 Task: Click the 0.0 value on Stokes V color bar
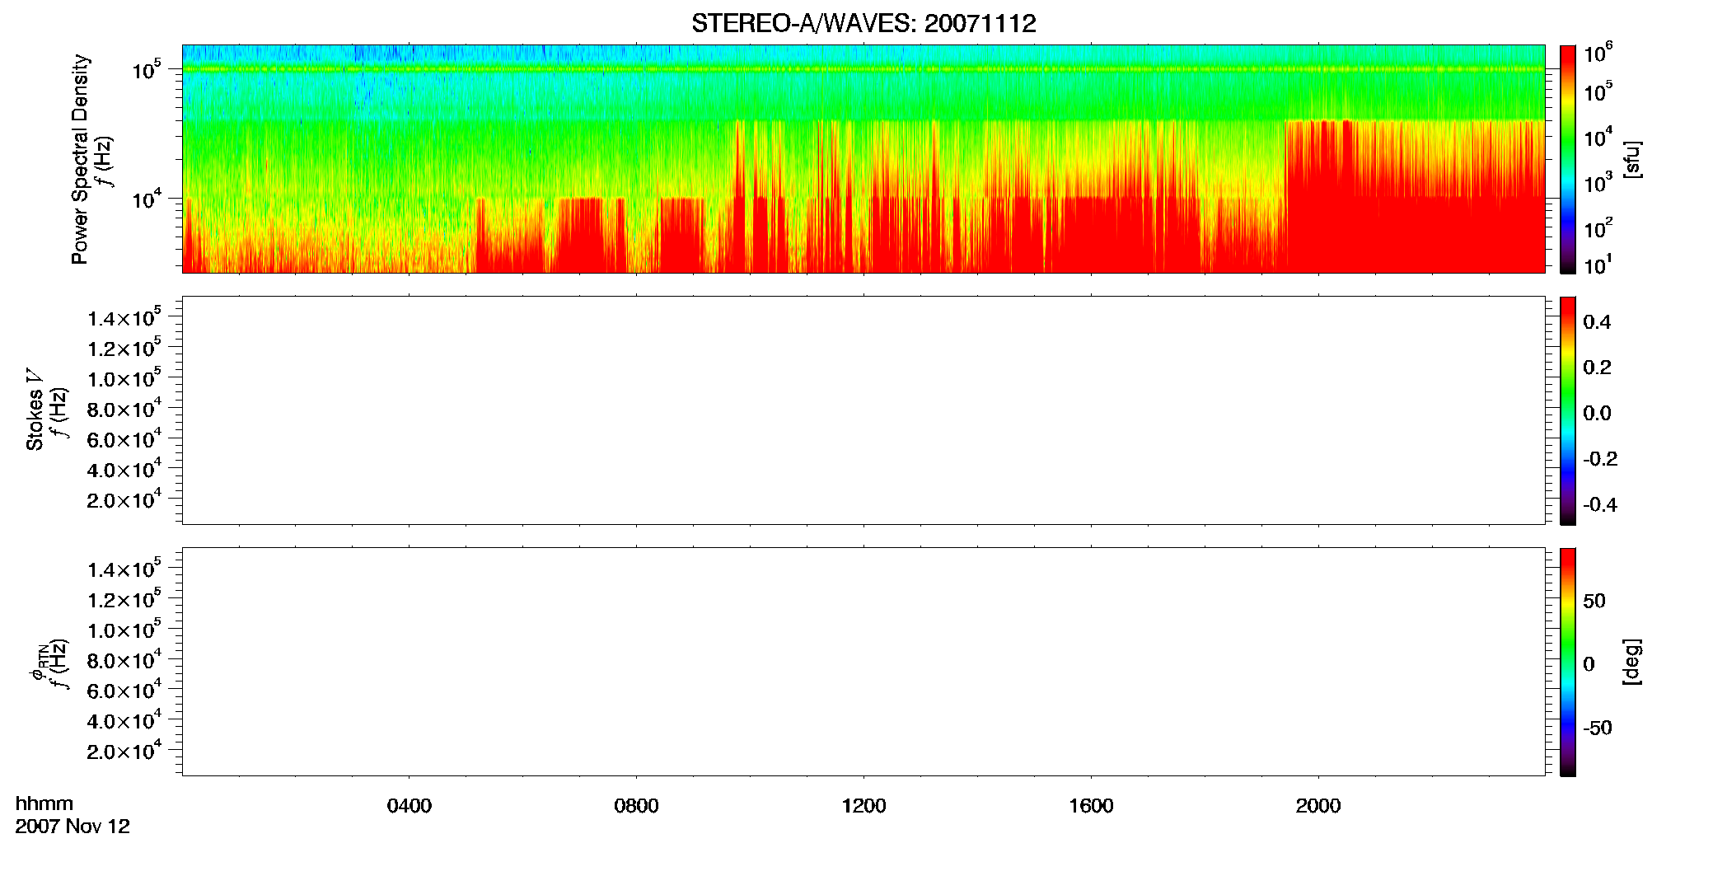1597,414
